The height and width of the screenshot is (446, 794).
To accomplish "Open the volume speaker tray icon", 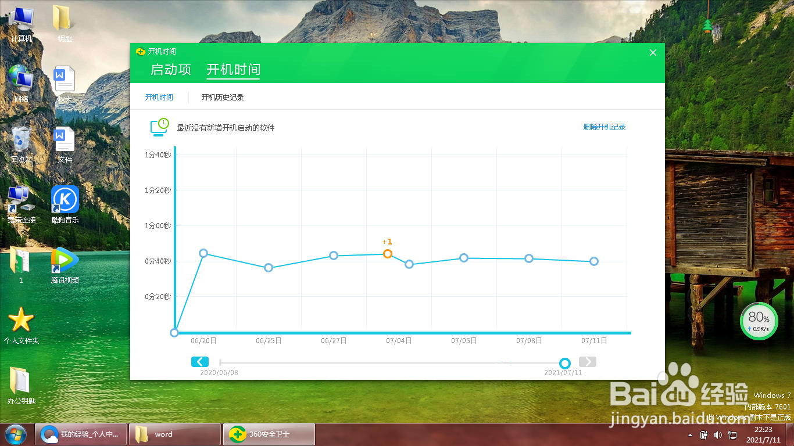I will pyautogui.click(x=718, y=434).
